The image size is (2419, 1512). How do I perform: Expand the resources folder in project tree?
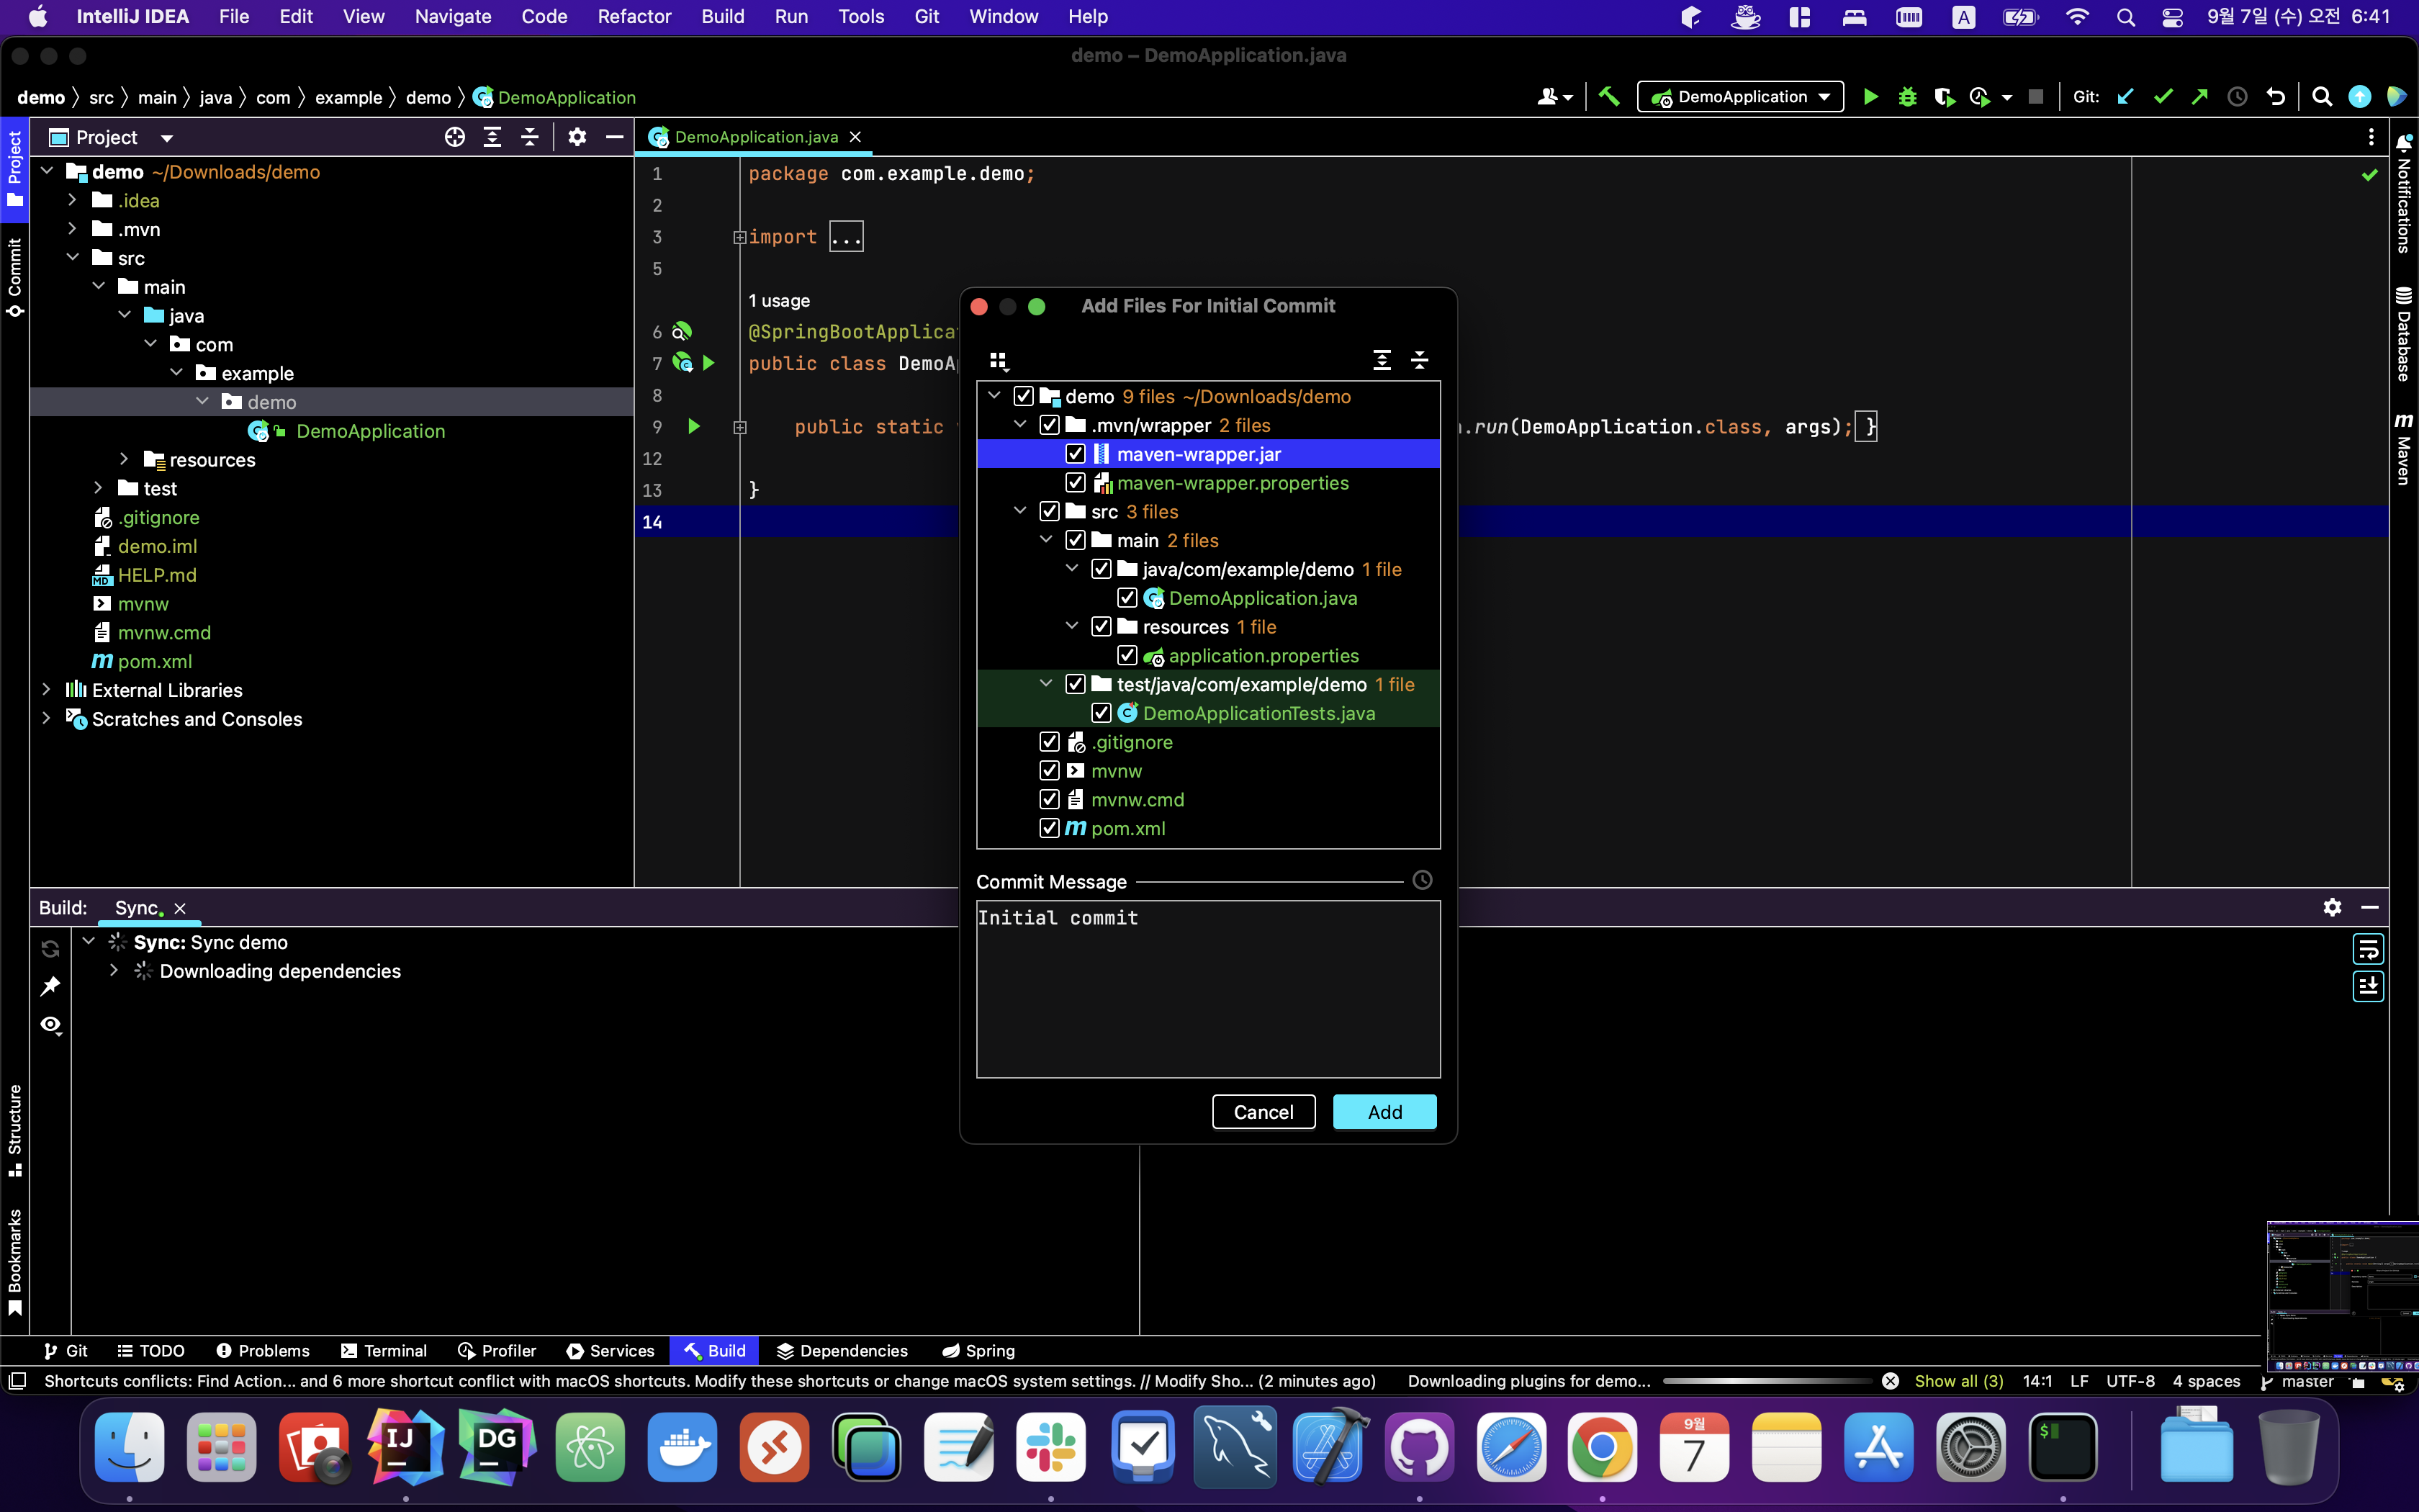[124, 459]
